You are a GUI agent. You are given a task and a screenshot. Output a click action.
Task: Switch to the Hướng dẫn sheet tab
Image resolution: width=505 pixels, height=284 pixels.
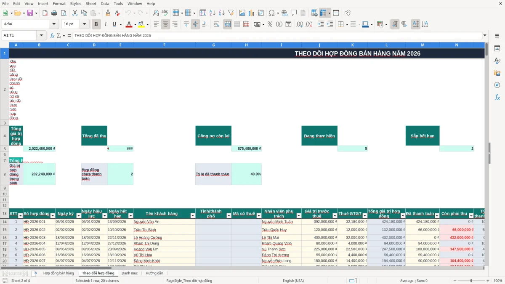coord(154,273)
